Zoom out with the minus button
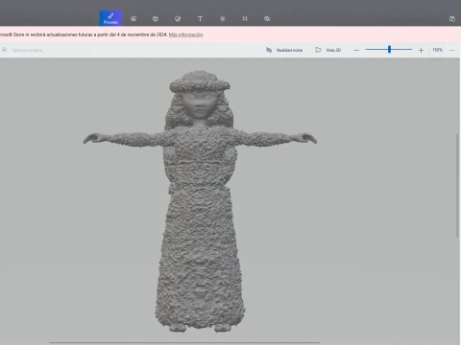This screenshot has width=461, height=345. click(x=356, y=50)
